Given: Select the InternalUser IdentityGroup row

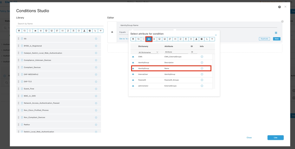Looking at the screenshot, I should [x=171, y=74].
